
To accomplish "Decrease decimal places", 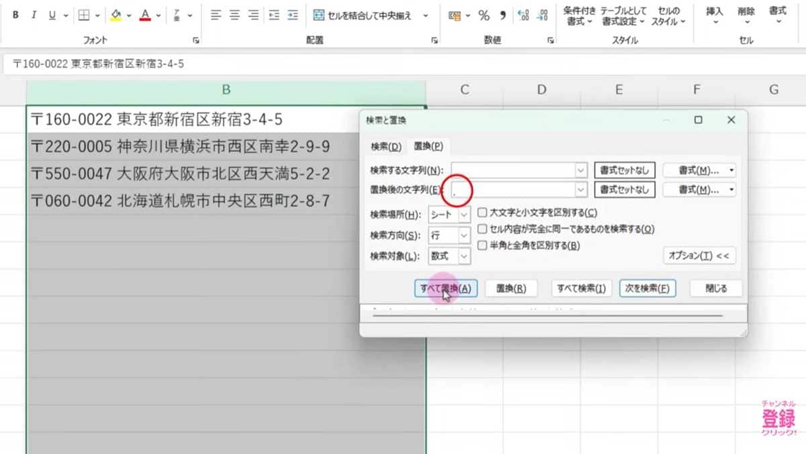I will coord(543,14).
